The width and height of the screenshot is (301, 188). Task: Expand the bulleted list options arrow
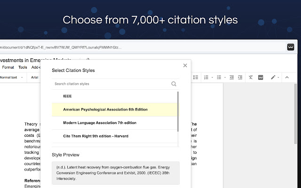click(x=225, y=78)
